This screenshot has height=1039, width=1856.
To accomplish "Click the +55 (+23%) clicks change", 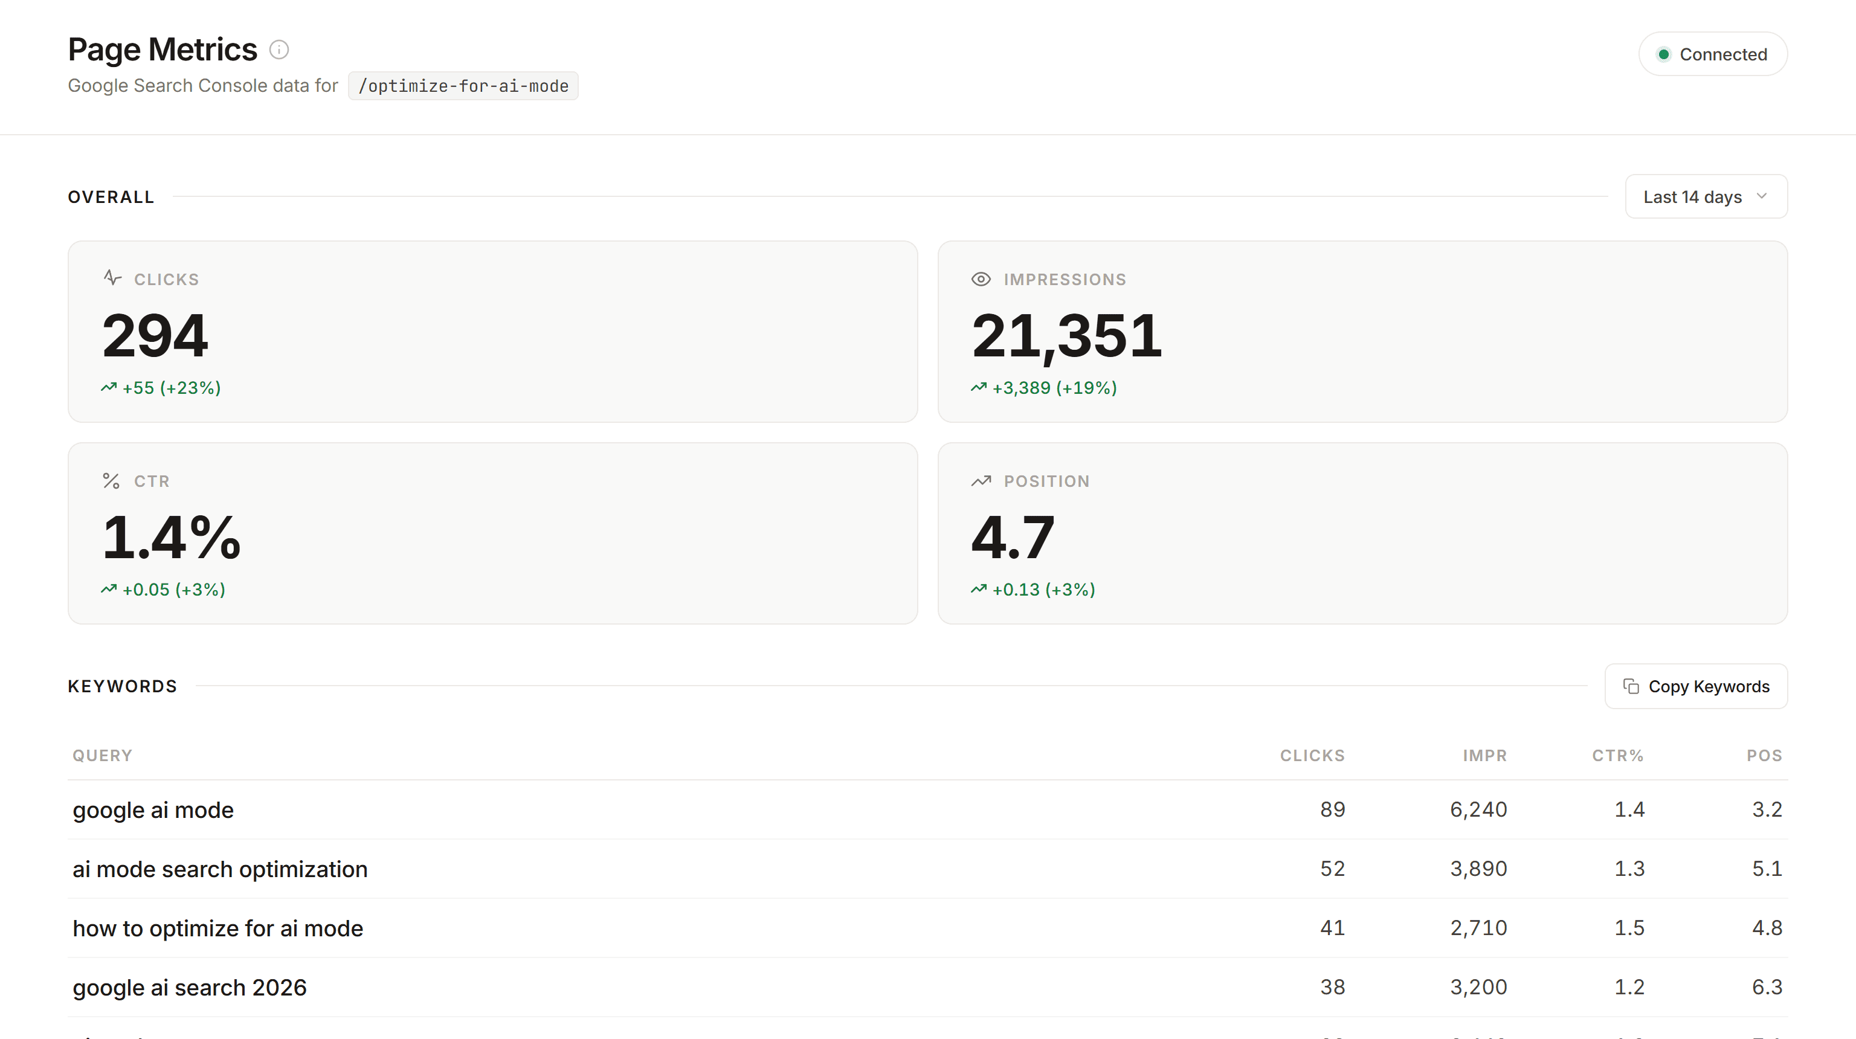I will (172, 388).
